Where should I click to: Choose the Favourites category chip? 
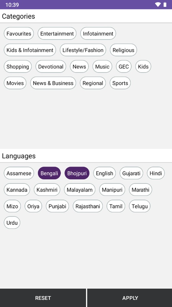19,33
